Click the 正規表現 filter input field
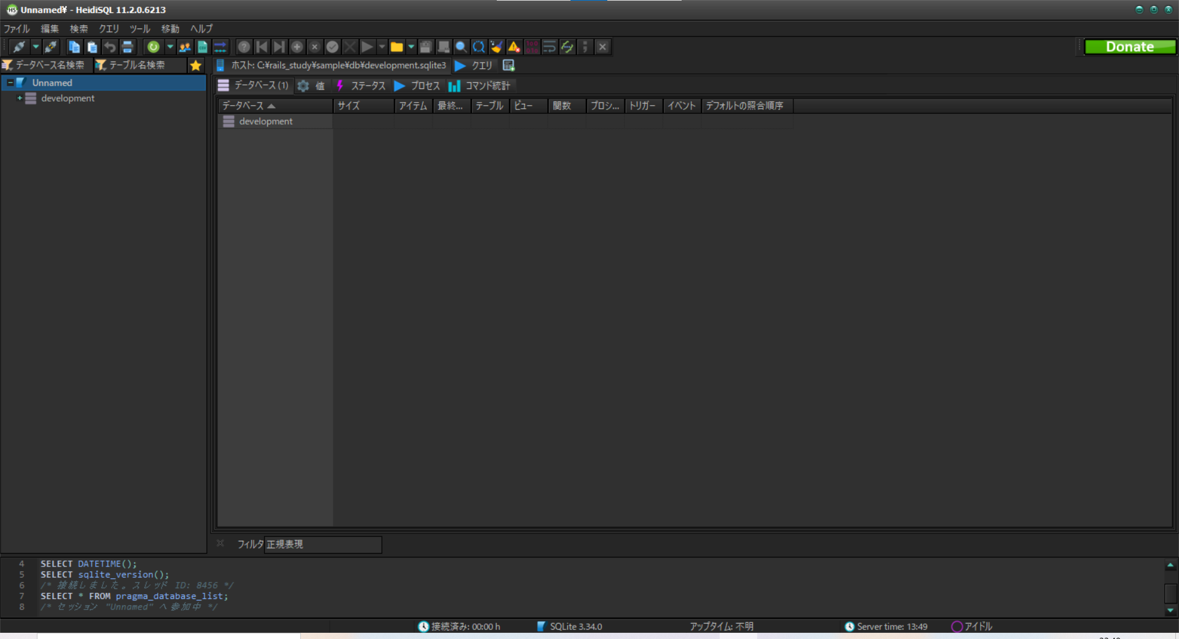The width and height of the screenshot is (1179, 639). (x=323, y=544)
